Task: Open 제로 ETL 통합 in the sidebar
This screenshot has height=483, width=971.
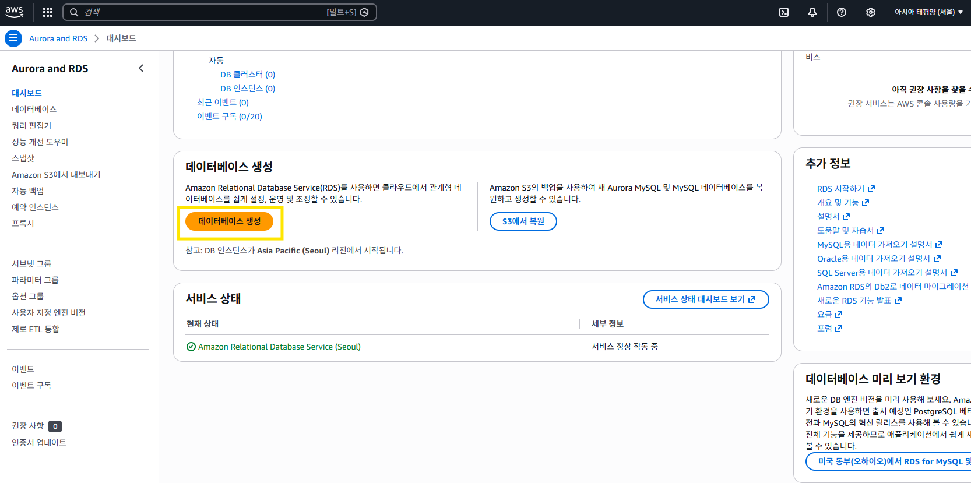Action: click(36, 329)
